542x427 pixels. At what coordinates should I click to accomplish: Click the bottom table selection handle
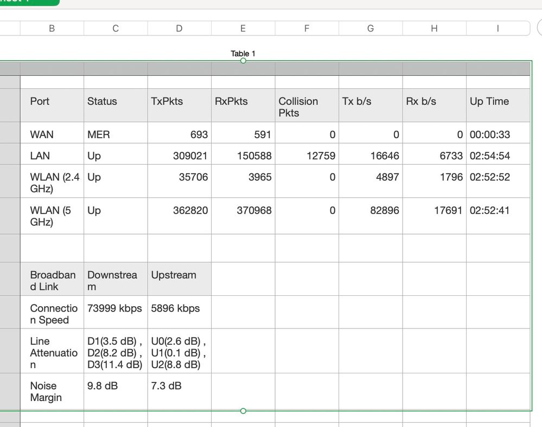243,411
